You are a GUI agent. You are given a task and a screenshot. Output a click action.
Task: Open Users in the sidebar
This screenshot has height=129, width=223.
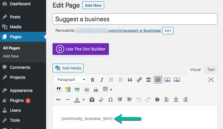click(23, 110)
